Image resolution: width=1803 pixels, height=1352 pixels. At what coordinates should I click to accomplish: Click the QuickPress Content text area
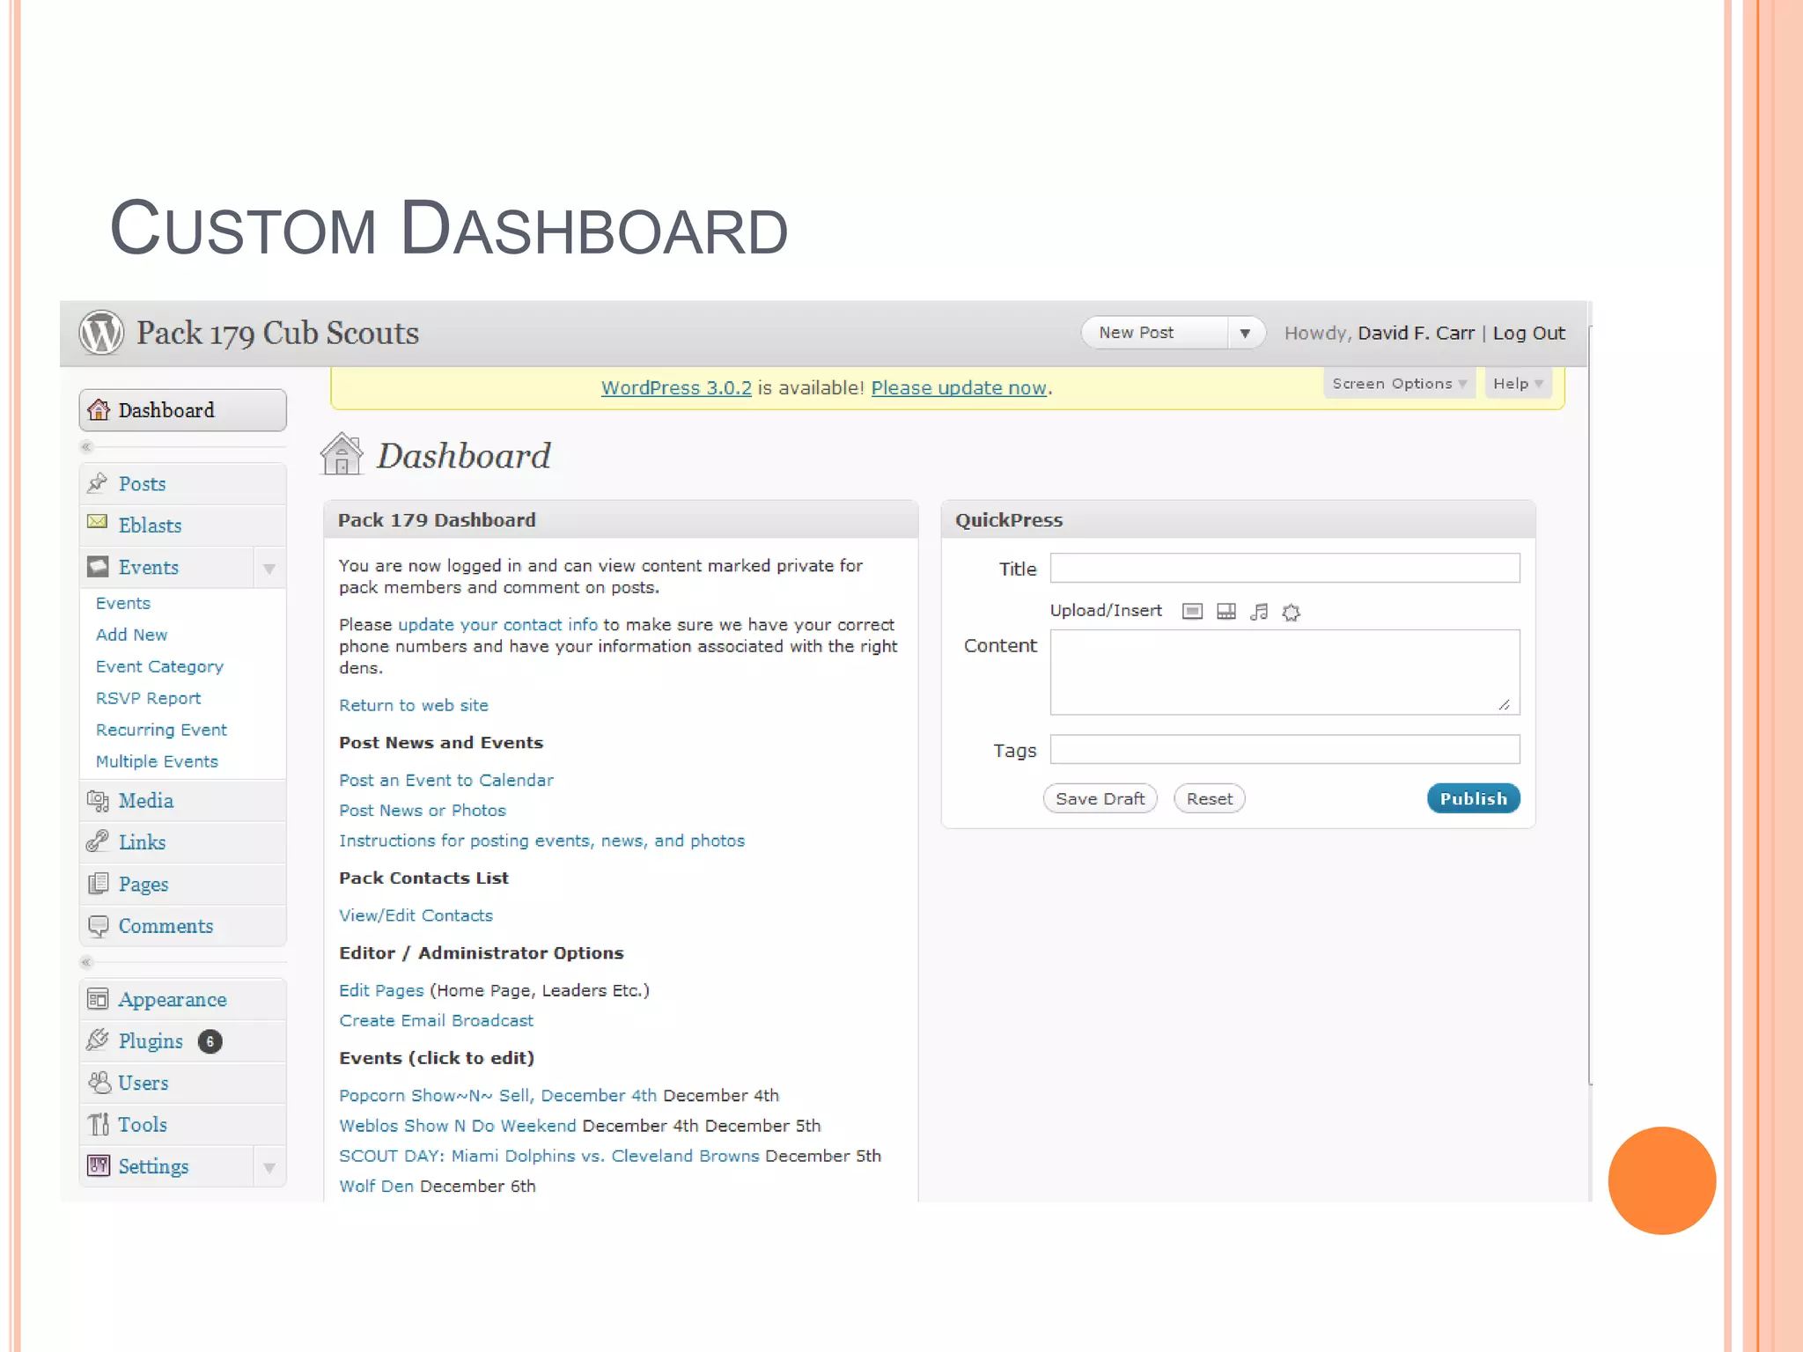coord(1284,672)
